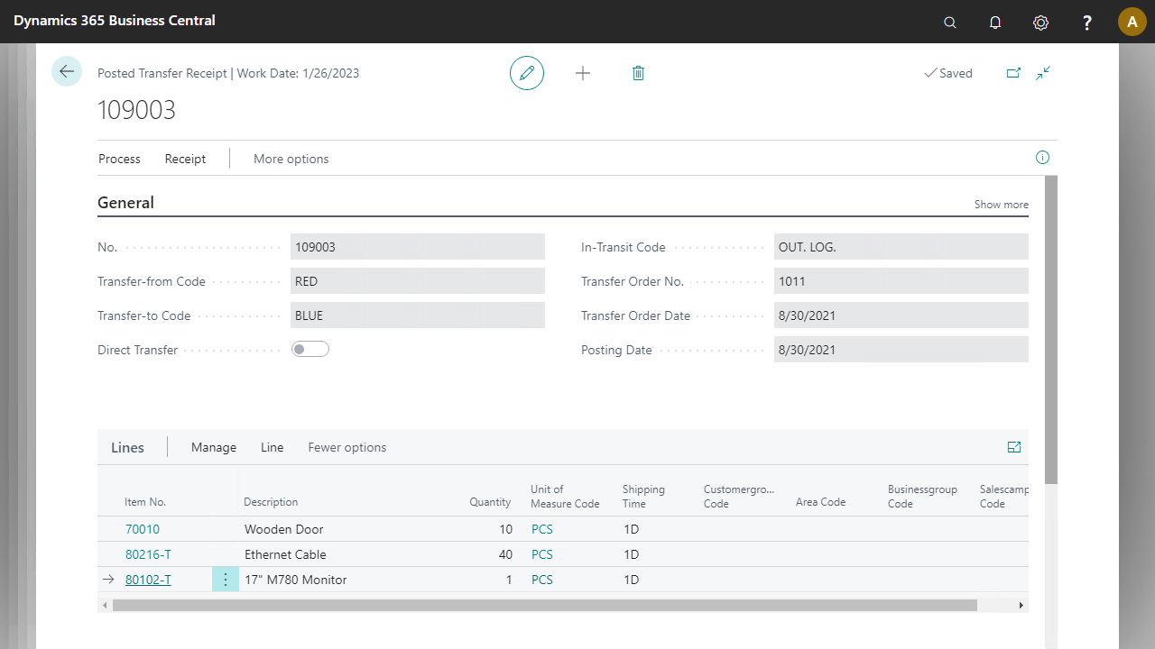This screenshot has width=1155, height=649.
Task: Click quantity 40 cell
Action: (505, 554)
